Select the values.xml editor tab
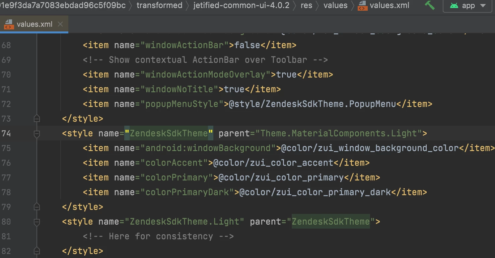Viewport: 495px width, 258px height. [x=34, y=24]
